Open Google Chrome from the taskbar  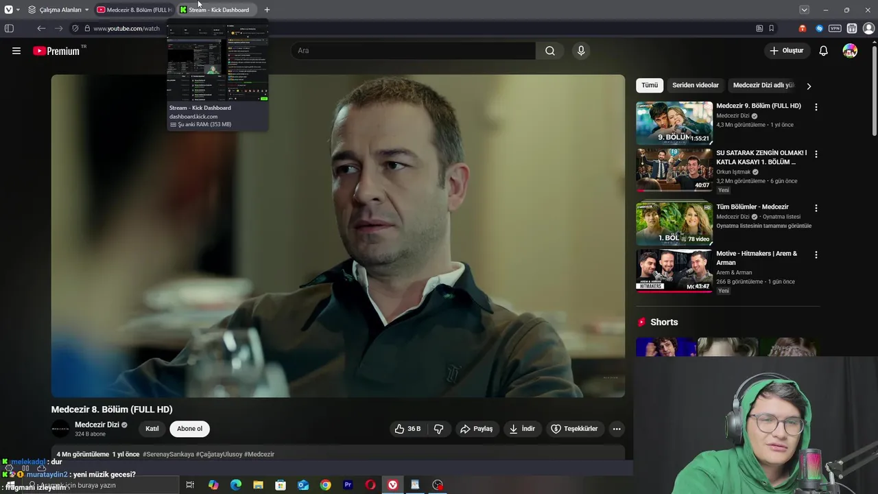pos(325,485)
